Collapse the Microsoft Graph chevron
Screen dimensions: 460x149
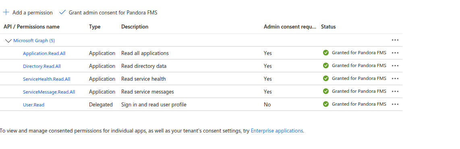coord(8,41)
